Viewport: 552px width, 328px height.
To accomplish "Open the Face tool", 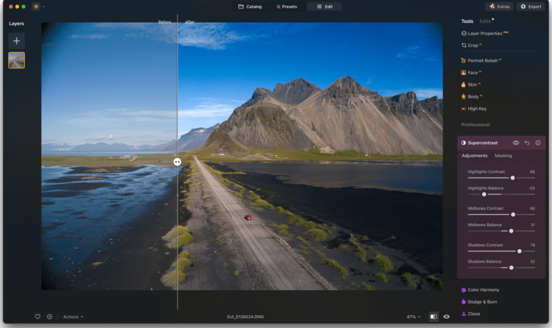I will 471,73.
